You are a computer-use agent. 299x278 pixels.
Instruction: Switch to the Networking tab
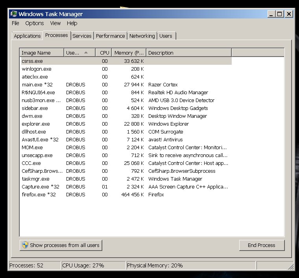coord(142,36)
